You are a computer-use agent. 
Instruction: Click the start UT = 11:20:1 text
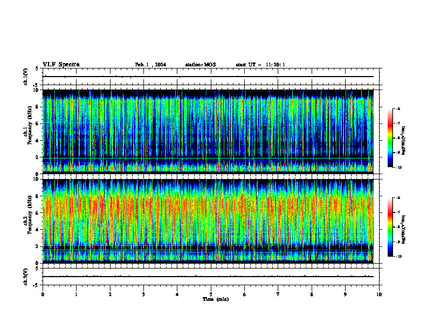point(260,65)
